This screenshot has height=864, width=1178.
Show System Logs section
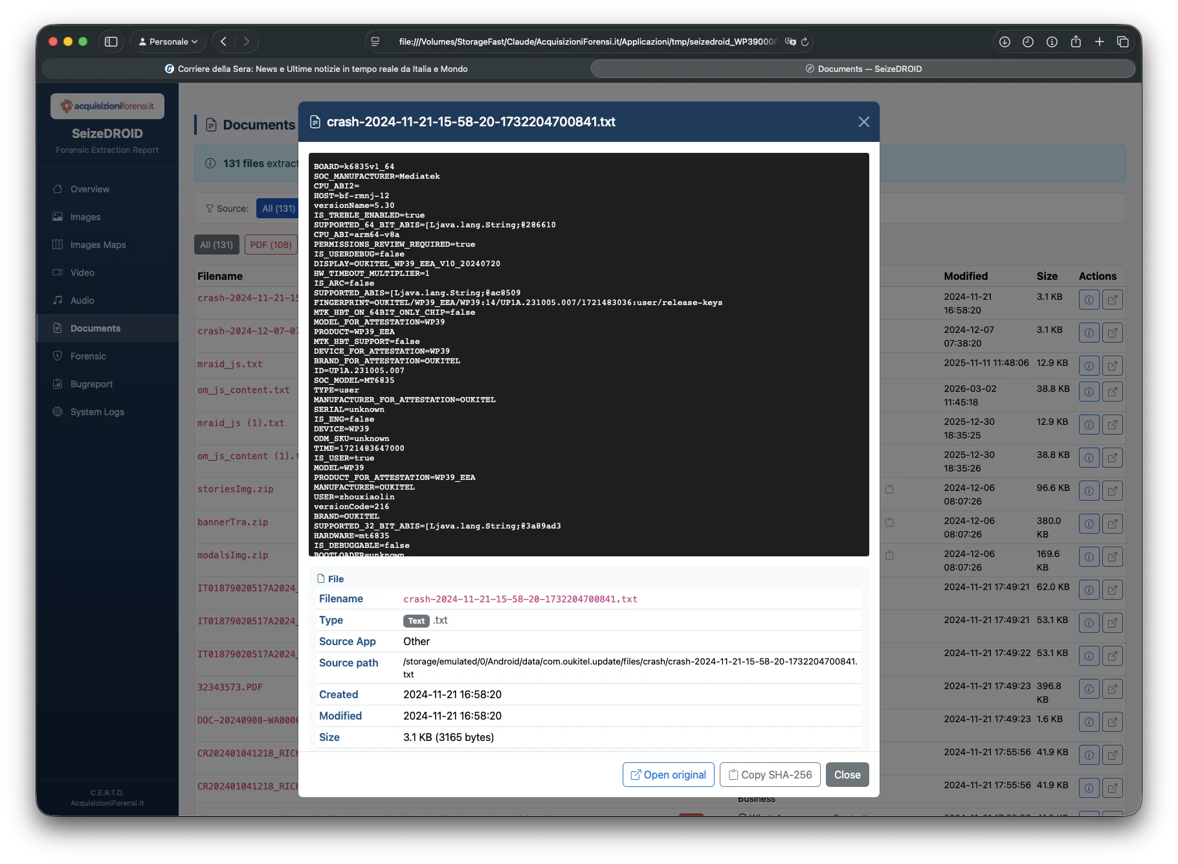coord(97,412)
